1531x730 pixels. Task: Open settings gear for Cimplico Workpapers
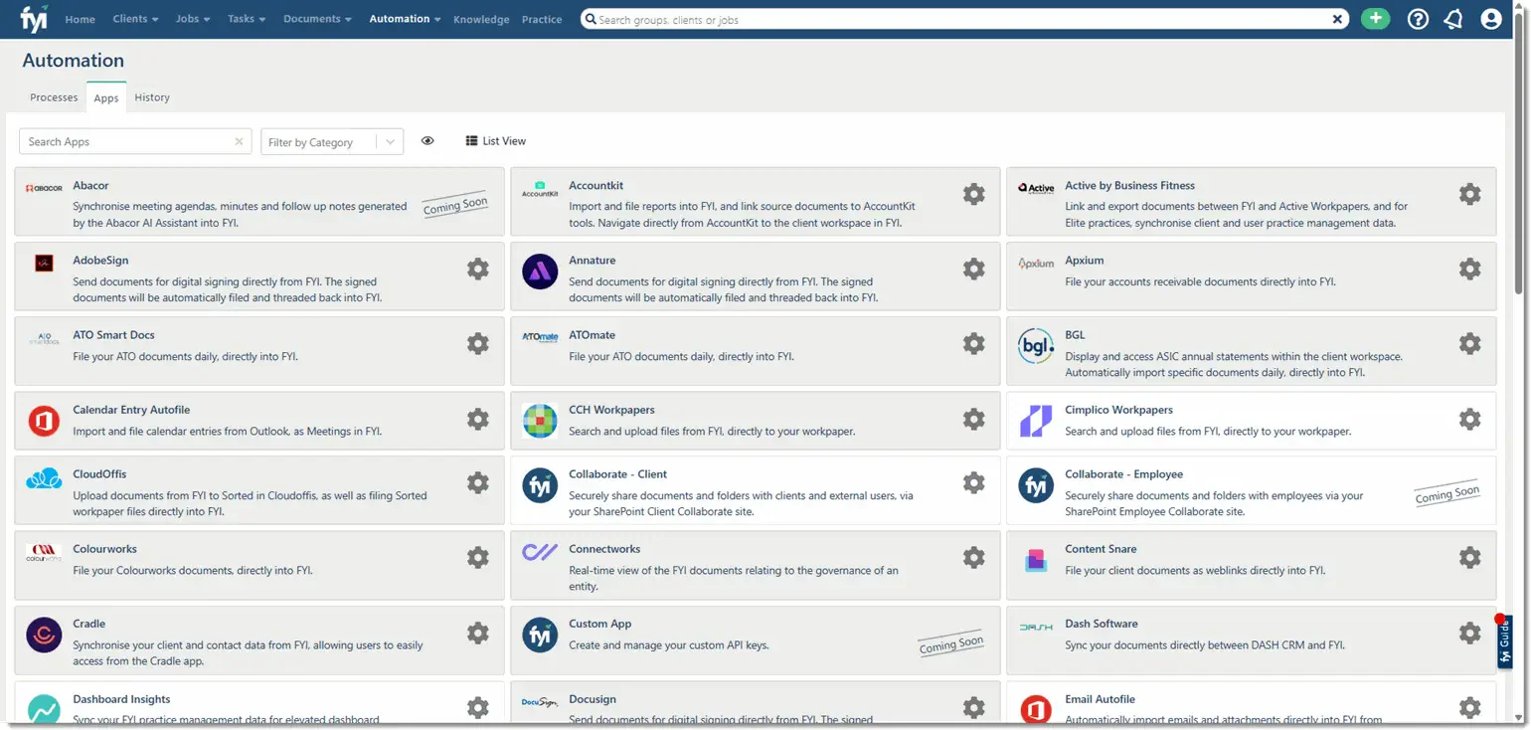point(1470,419)
